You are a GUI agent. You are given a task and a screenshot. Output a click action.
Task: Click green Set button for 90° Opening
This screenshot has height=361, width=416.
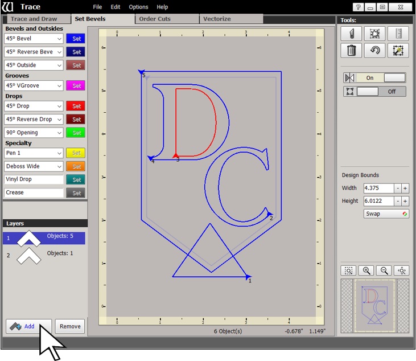pyautogui.click(x=76, y=133)
